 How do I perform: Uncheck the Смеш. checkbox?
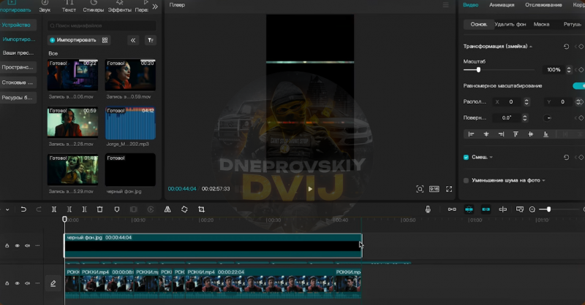466,157
